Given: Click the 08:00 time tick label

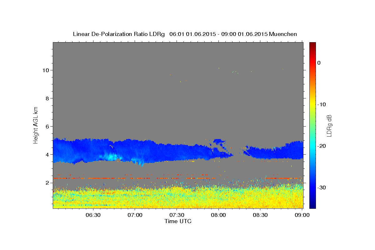Looking at the screenshot, I should pos(218,215).
